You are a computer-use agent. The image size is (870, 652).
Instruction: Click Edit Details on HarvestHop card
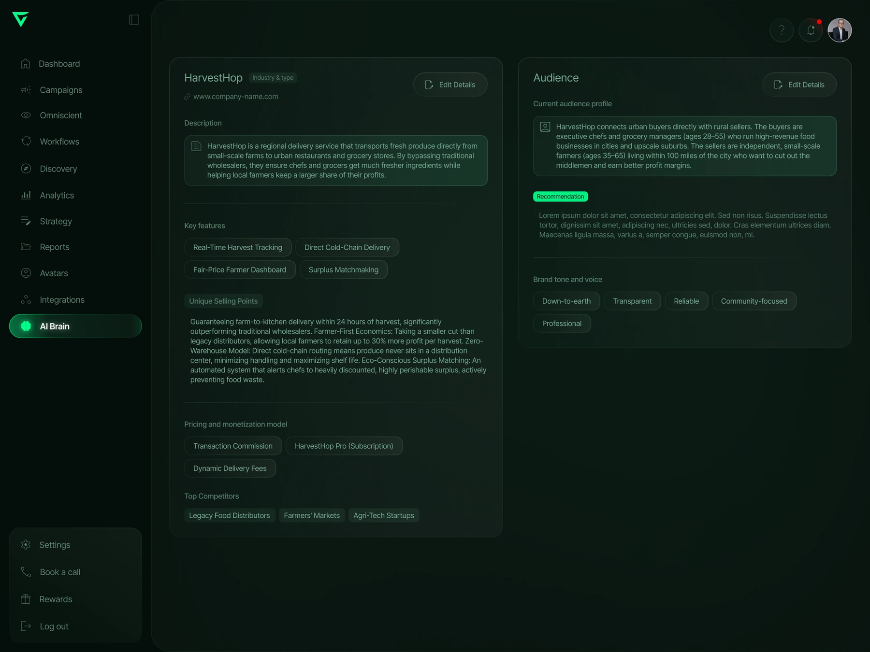(x=450, y=85)
